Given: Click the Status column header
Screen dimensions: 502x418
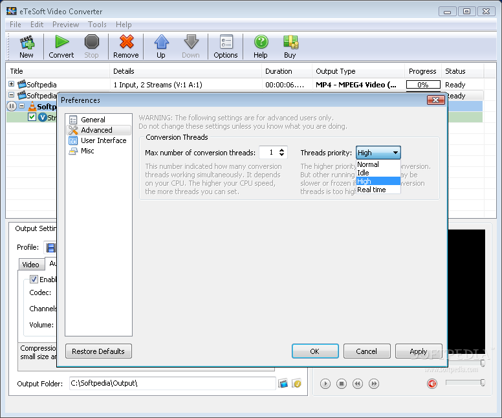Looking at the screenshot, I should 463,71.
